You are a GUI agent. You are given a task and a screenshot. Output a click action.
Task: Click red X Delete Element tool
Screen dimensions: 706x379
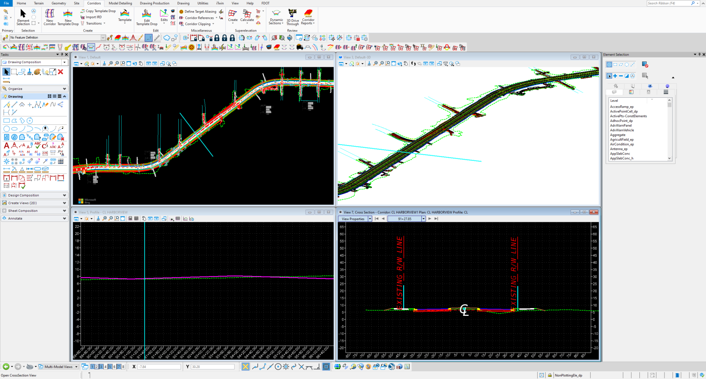tap(61, 72)
